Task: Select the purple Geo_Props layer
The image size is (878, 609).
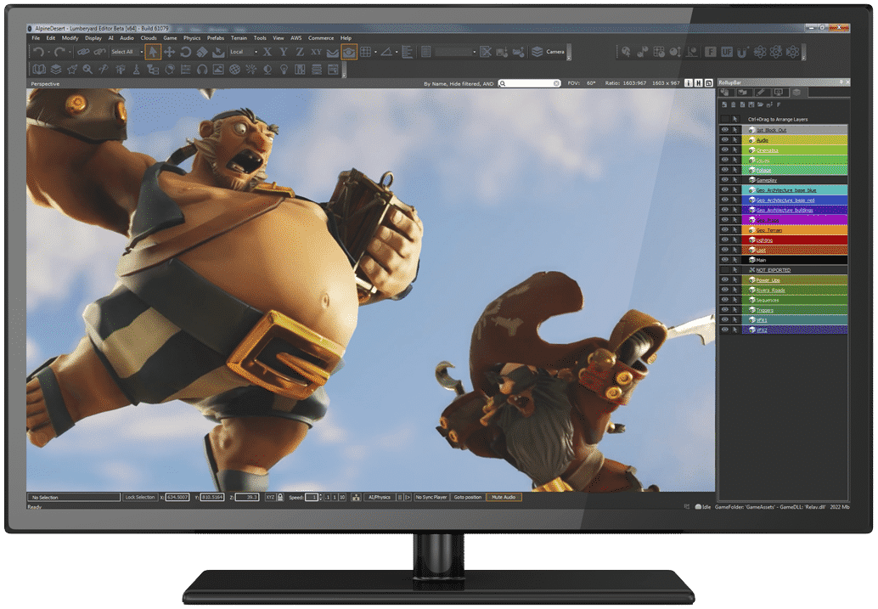Action: click(x=795, y=220)
